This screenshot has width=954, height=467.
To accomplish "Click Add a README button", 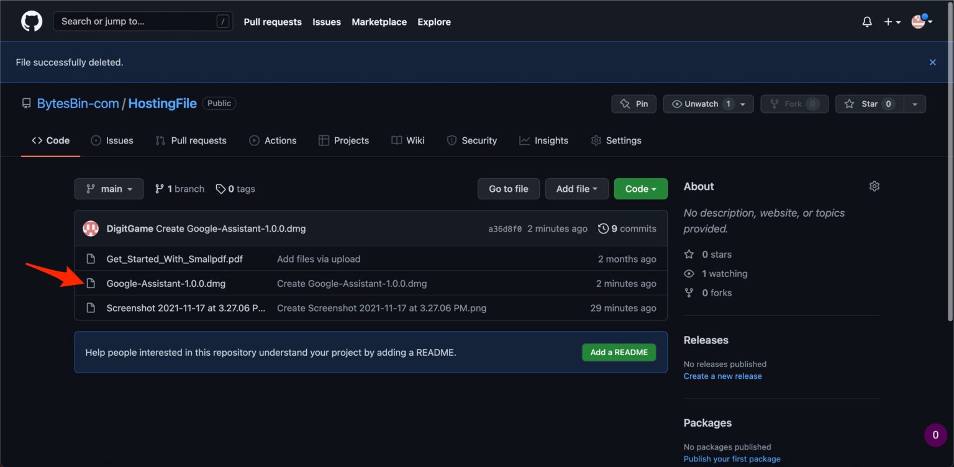I will point(619,352).
